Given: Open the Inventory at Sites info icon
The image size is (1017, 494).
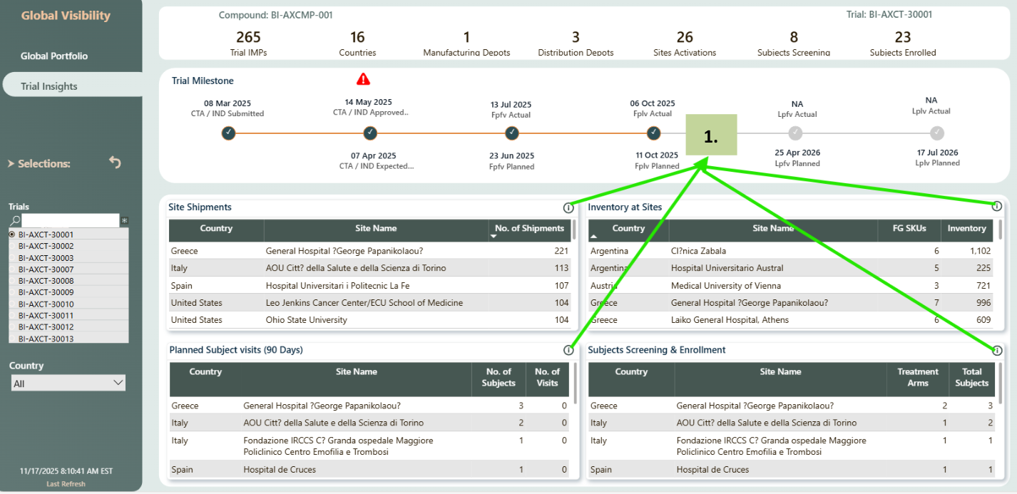Looking at the screenshot, I should click(x=996, y=206).
